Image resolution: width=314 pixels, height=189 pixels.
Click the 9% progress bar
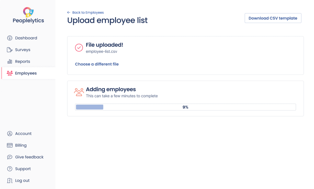point(186,107)
